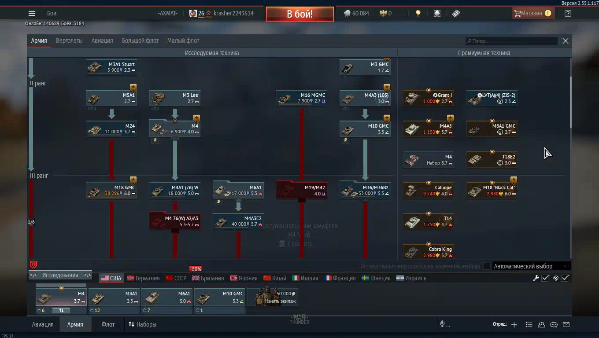
Task: Open the light bulb research points icon
Action: [x=418, y=13]
